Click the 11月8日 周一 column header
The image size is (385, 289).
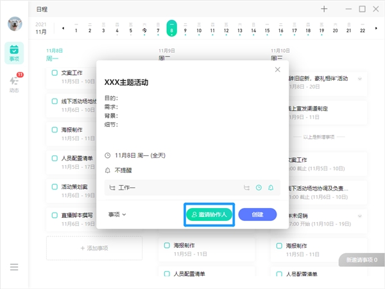click(x=55, y=55)
